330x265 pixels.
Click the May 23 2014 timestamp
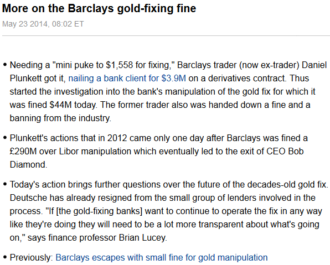[x=43, y=24]
